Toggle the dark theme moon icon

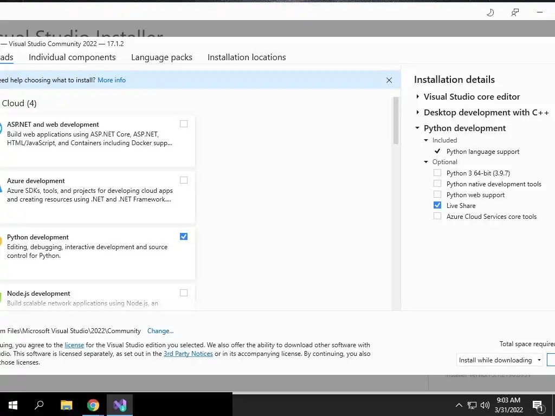click(490, 13)
